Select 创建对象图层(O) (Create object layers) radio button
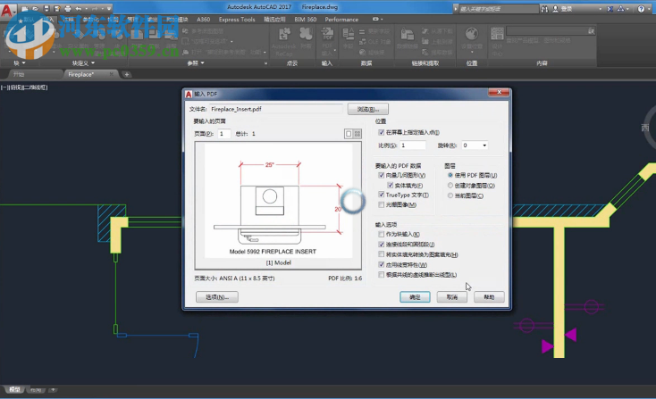 pos(450,185)
